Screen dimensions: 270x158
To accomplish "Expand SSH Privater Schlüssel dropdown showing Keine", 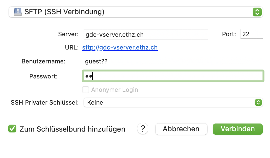I will click(x=173, y=102).
